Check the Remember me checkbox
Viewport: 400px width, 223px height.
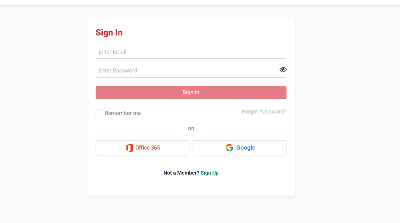coord(99,113)
